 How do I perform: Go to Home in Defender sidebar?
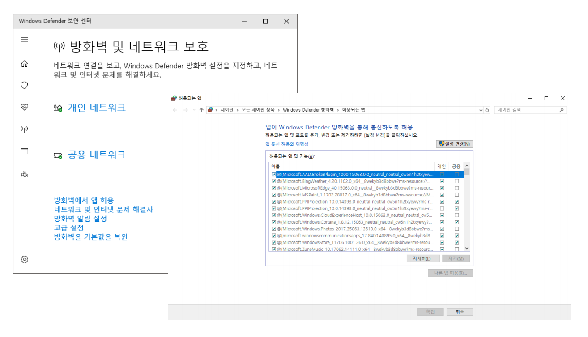click(25, 64)
